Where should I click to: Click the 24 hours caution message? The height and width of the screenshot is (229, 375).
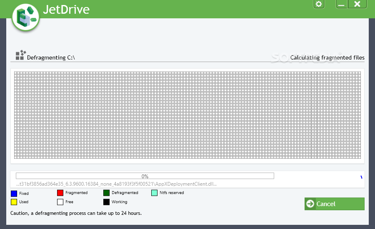coord(76,213)
